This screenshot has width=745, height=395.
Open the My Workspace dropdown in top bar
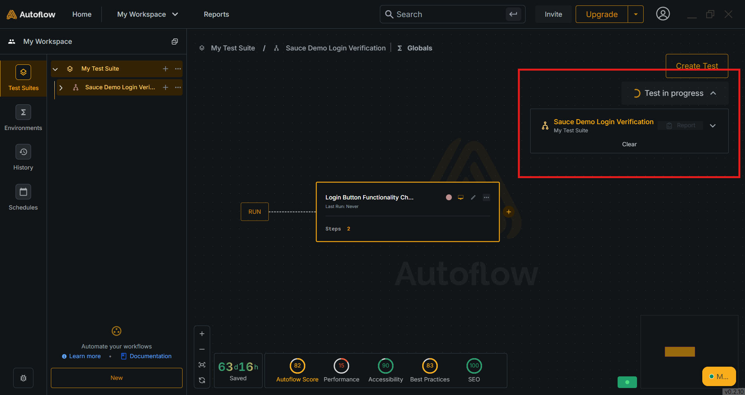coord(148,14)
